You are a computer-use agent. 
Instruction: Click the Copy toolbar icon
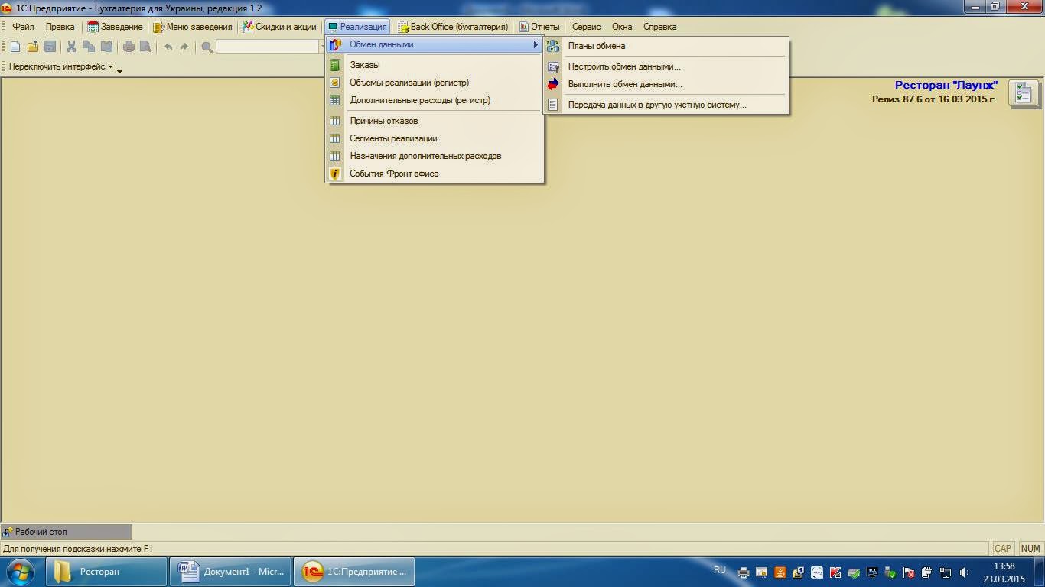point(89,47)
